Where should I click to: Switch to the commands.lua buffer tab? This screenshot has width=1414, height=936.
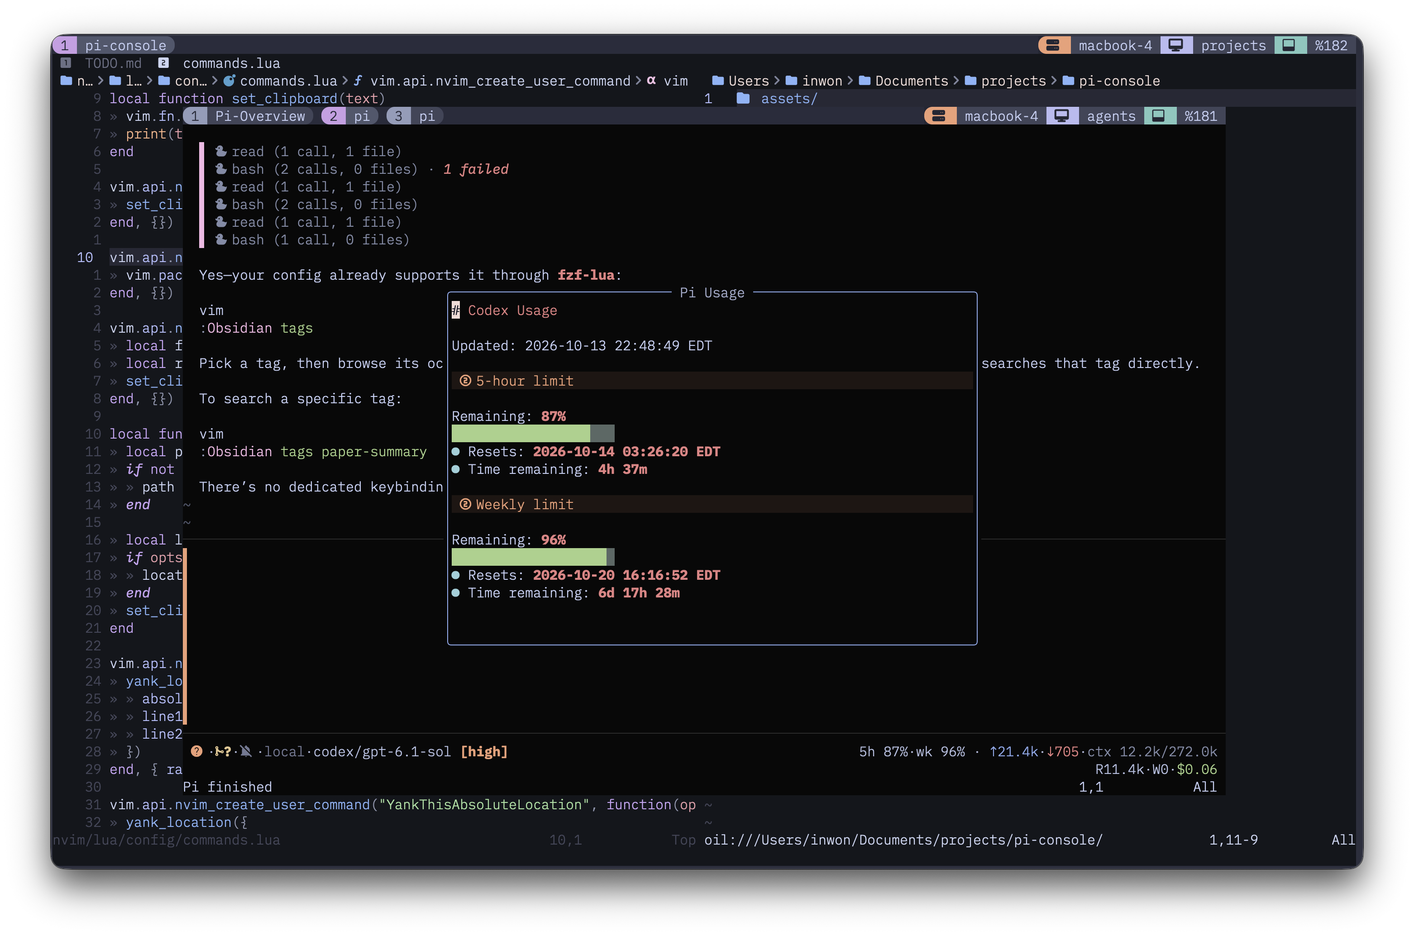tap(232, 63)
